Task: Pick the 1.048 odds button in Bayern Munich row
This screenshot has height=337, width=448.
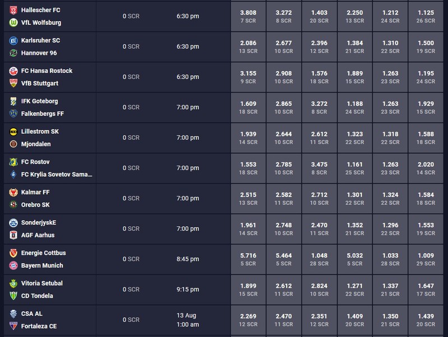Action: (x=319, y=259)
